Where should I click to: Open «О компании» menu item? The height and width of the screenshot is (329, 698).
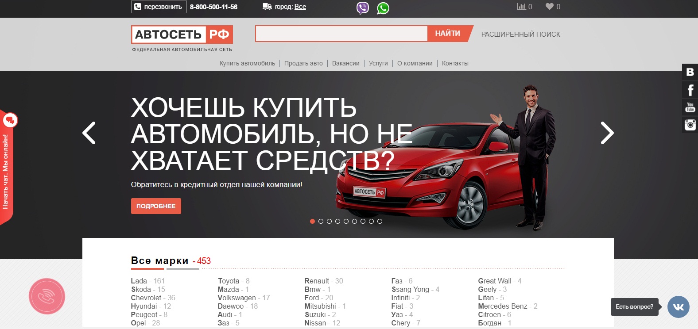pyautogui.click(x=415, y=63)
